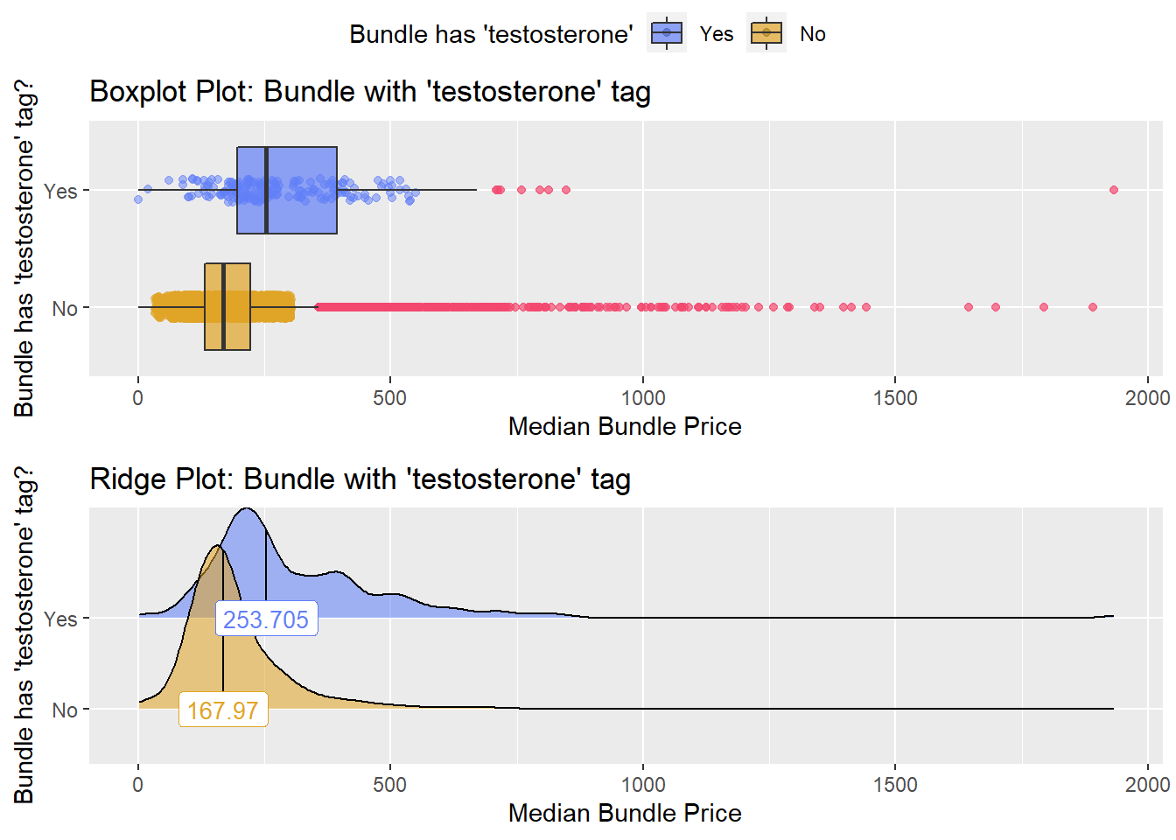Click the Ridge Plot title text
The image size is (1176, 840).
(x=360, y=479)
